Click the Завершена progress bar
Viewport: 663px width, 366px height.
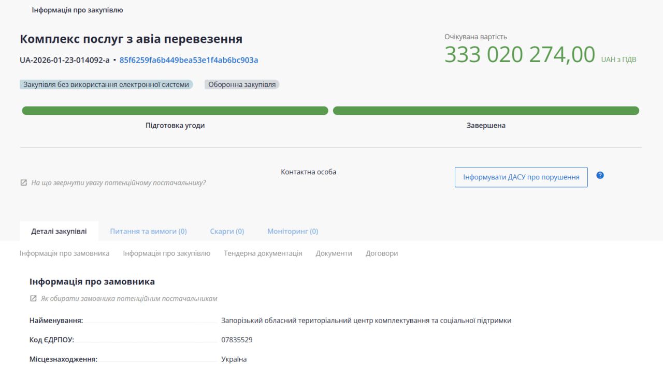486,110
